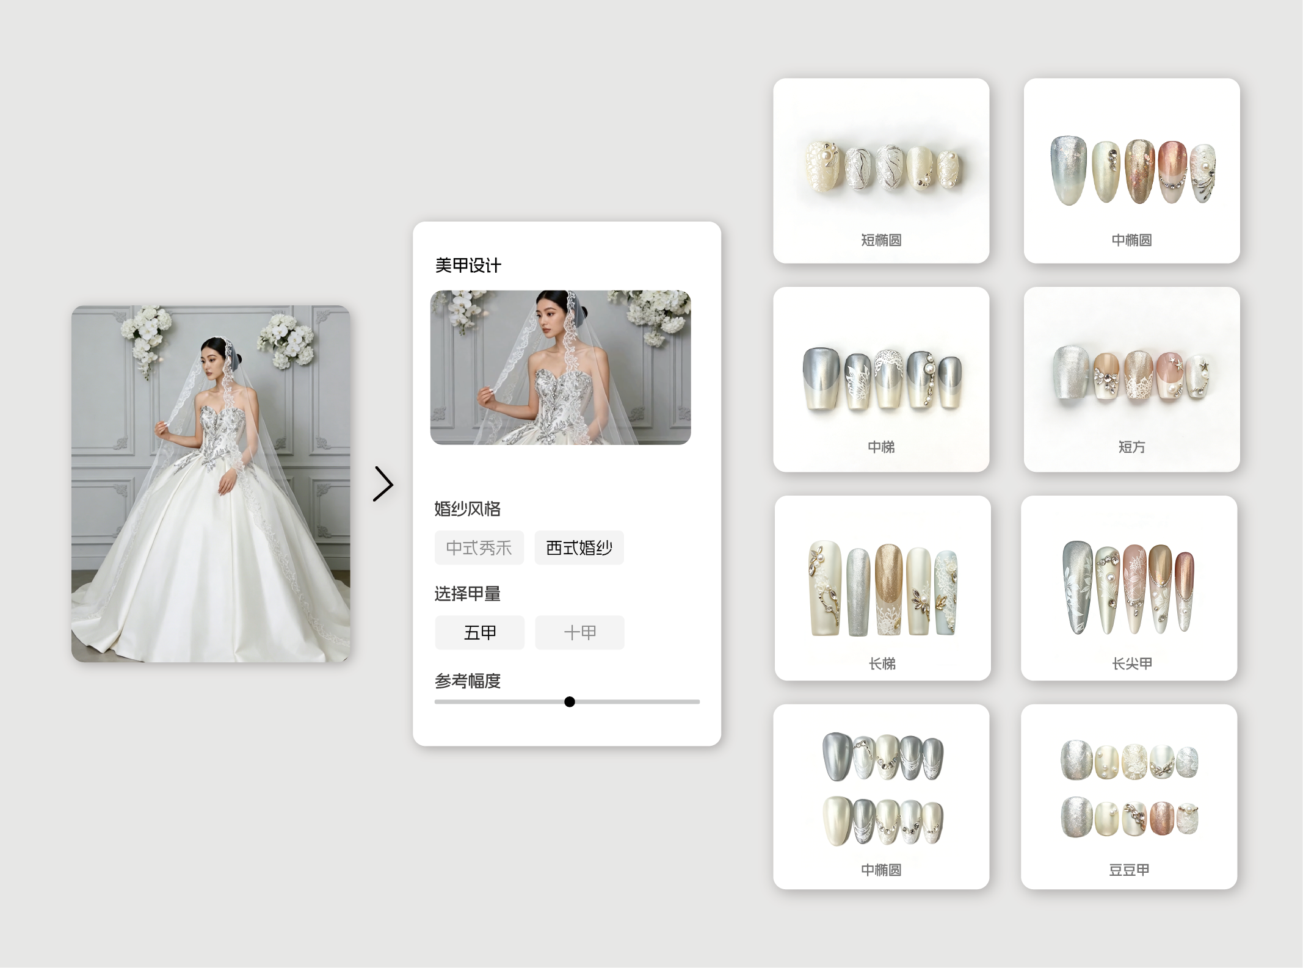Select 西式婚纱 wedding style option

pos(579,547)
